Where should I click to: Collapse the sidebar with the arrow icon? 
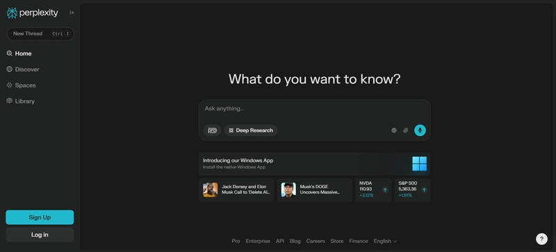tap(72, 12)
